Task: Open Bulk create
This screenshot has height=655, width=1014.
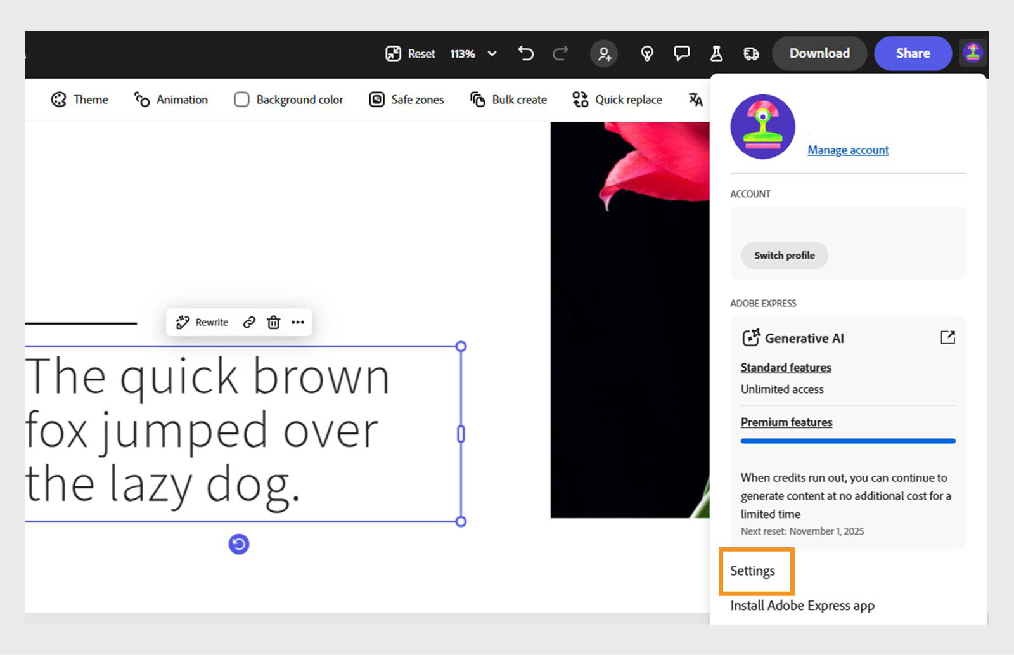Action: [x=508, y=100]
